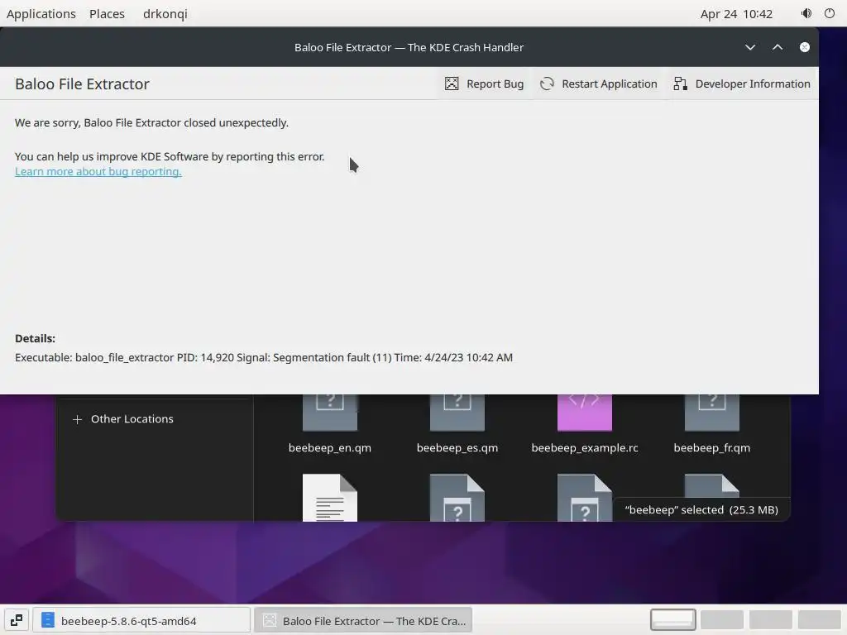Open 'Learn more about bug reporting' link
The width and height of the screenshot is (847, 635).
point(98,171)
